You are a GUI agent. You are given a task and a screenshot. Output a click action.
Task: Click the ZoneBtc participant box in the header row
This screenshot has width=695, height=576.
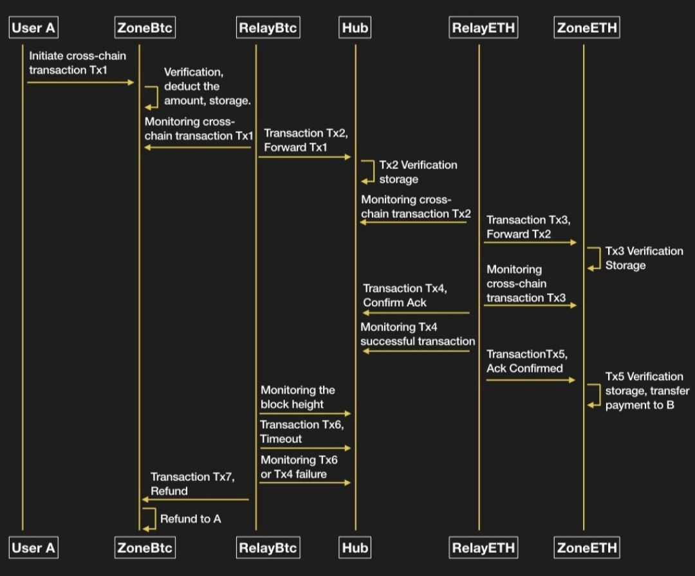point(145,28)
